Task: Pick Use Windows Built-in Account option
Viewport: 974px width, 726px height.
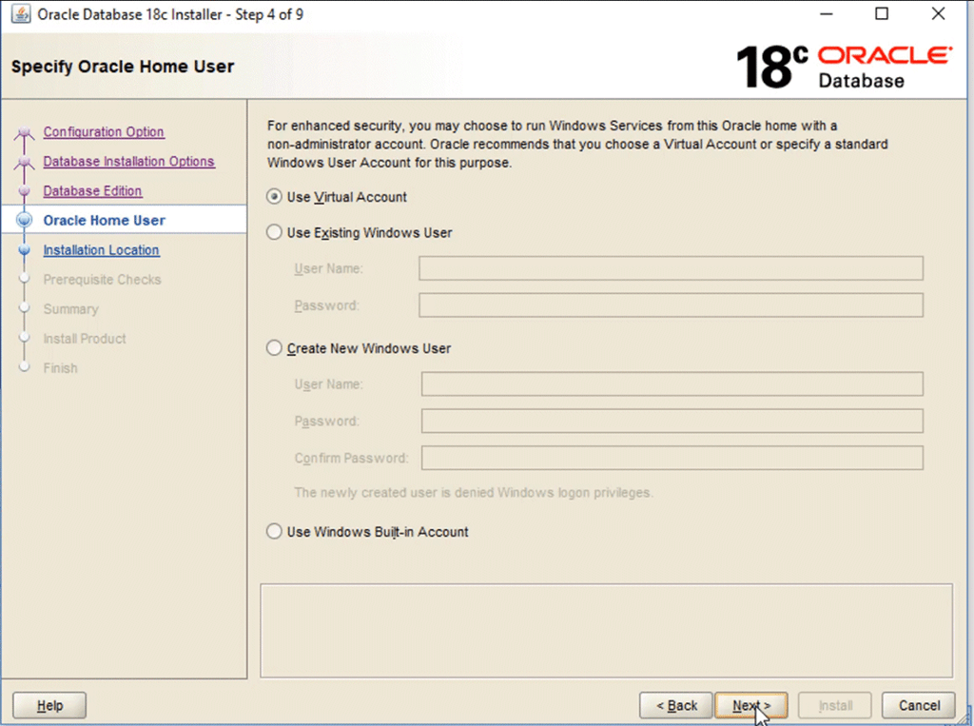Action: pos(274,532)
